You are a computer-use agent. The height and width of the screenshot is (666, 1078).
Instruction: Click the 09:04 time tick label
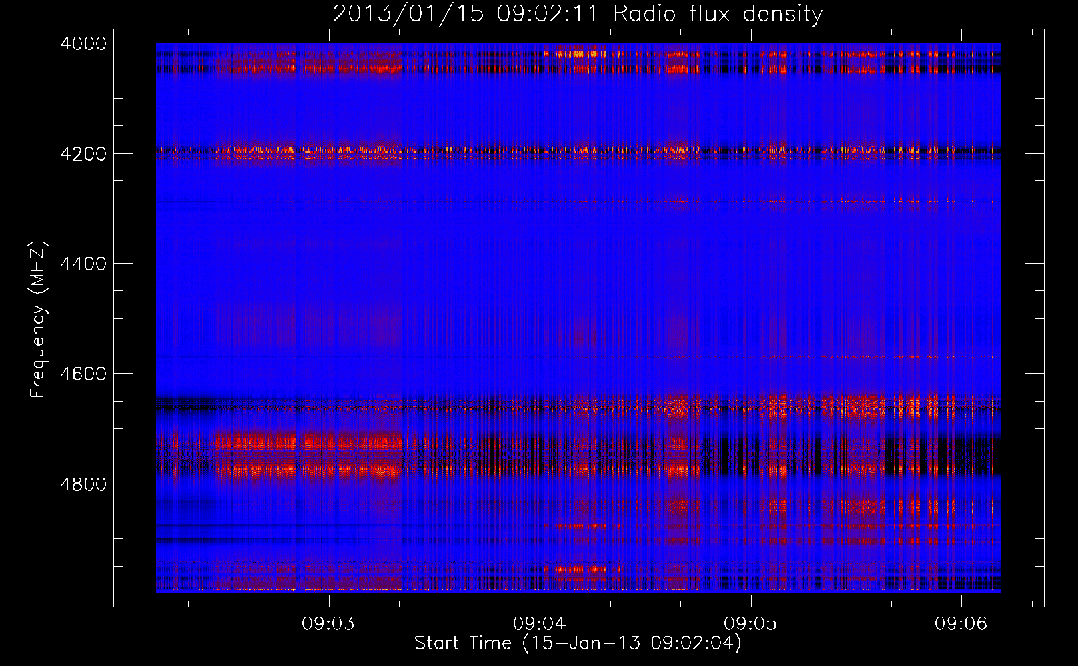point(540,624)
